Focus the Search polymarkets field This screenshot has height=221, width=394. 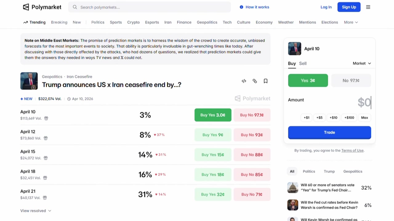pyautogui.click(x=150, y=7)
